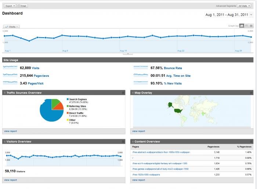This screenshot has width=257, height=189.
Task: Click the 59,110 Visitors total
Action: click(x=15, y=171)
